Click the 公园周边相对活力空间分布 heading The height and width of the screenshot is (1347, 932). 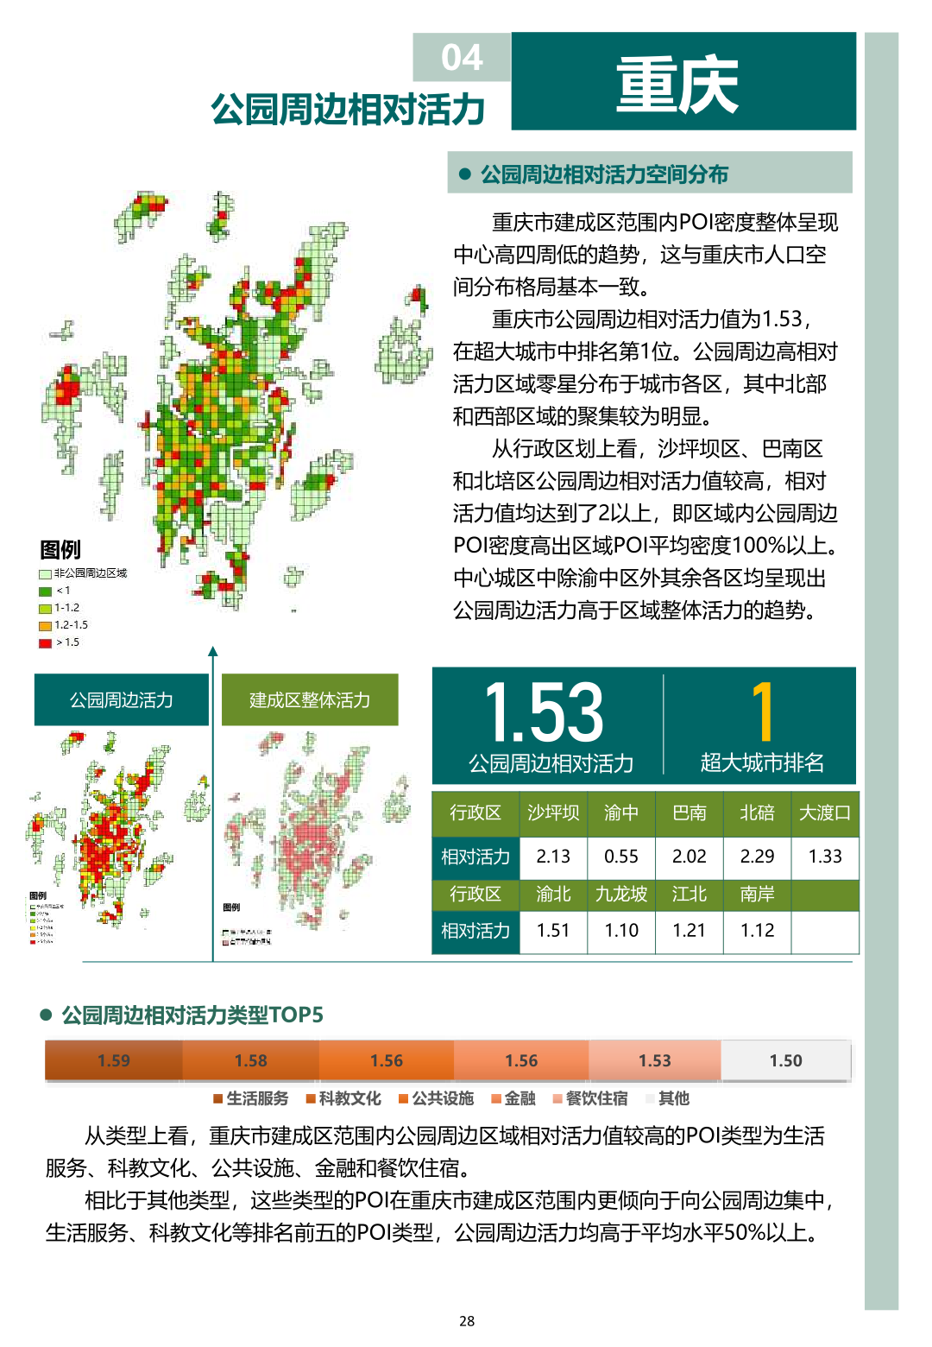(x=604, y=174)
